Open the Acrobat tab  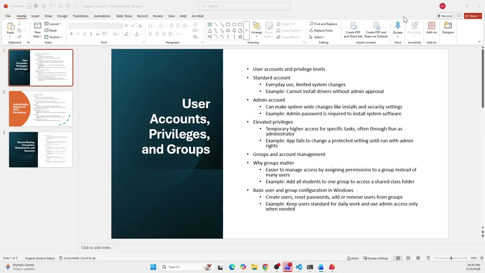pyautogui.click(x=198, y=16)
